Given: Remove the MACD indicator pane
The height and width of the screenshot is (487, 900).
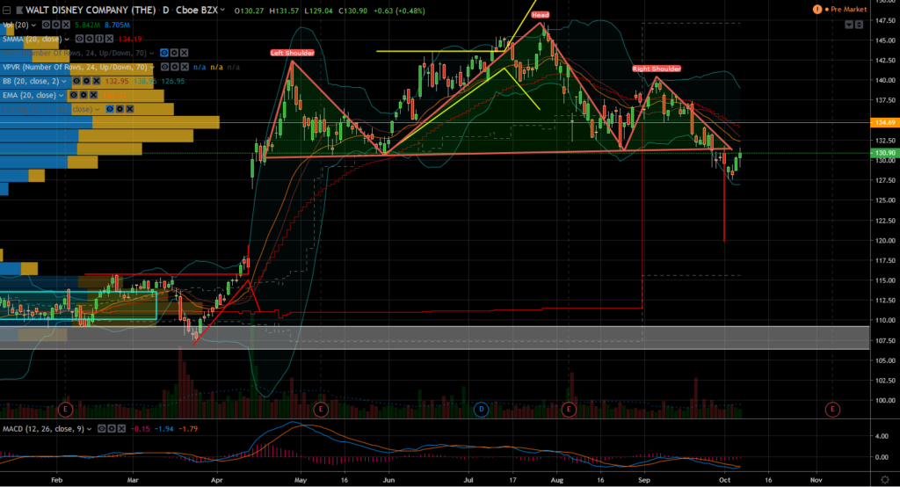Looking at the screenshot, I should pyautogui.click(x=121, y=428).
